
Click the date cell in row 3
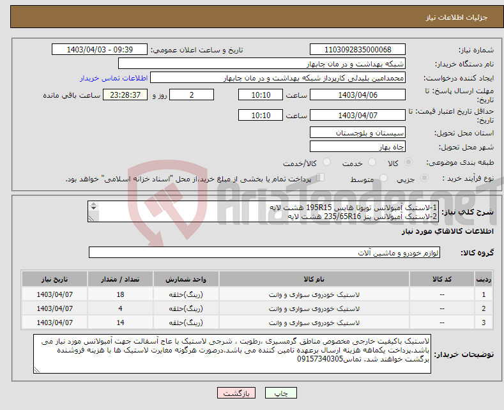click(x=55, y=323)
